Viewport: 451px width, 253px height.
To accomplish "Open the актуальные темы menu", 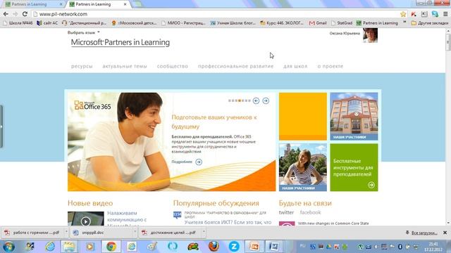I will (125, 66).
